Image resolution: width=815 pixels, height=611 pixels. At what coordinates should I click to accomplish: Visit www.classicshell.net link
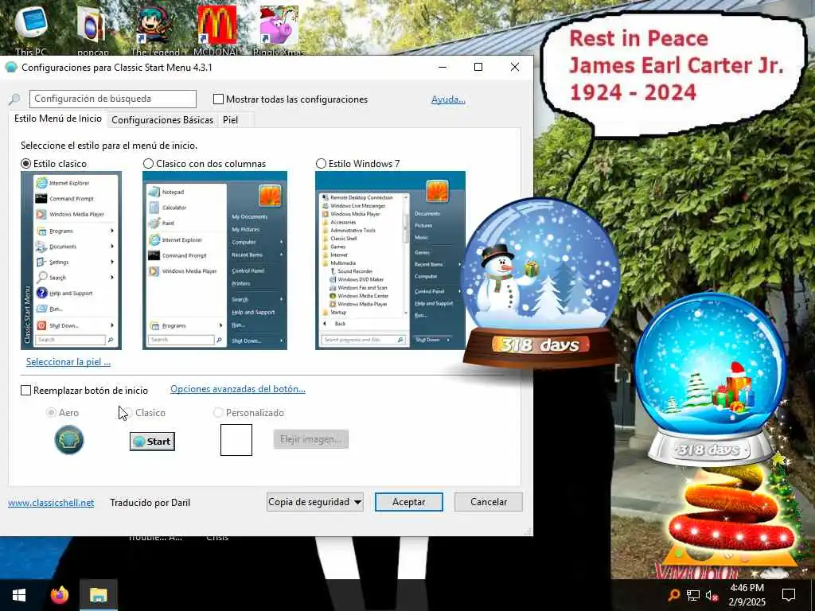(51, 503)
